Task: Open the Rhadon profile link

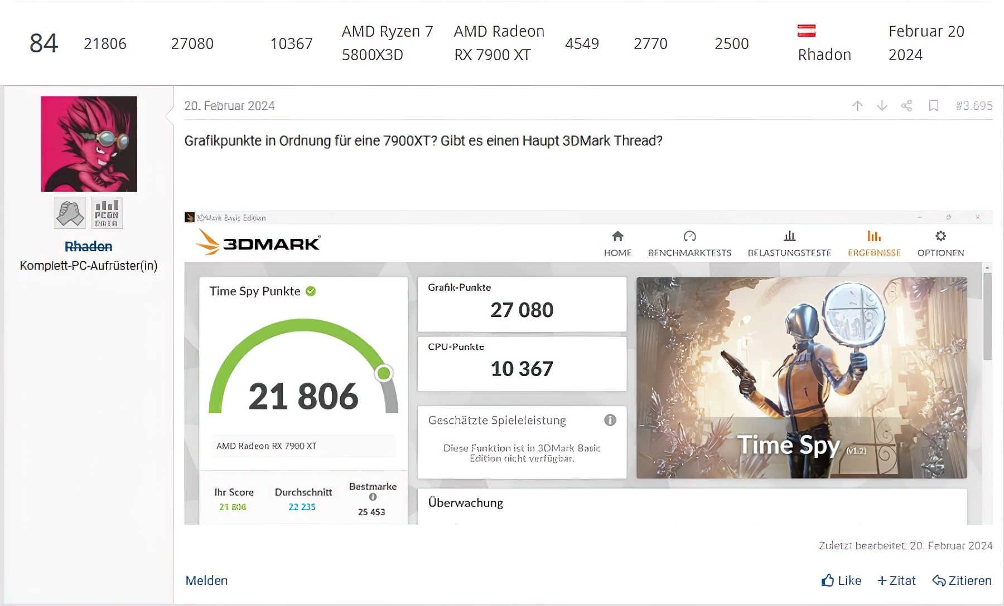Action: coord(88,246)
